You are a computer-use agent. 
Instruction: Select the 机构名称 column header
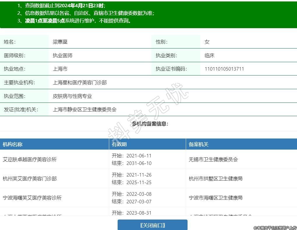click(13, 144)
